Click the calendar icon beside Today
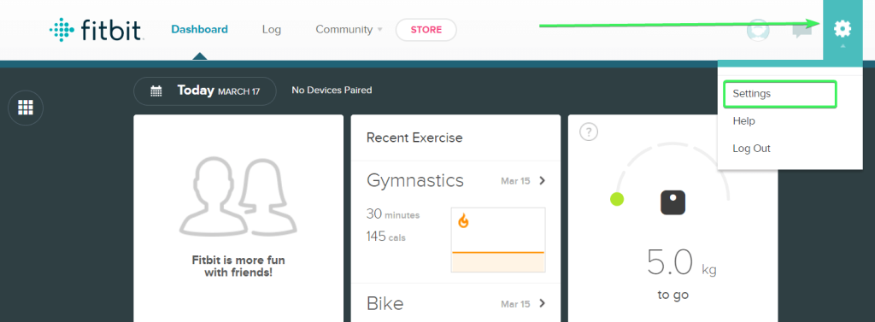This screenshot has height=322, width=875. tap(156, 91)
